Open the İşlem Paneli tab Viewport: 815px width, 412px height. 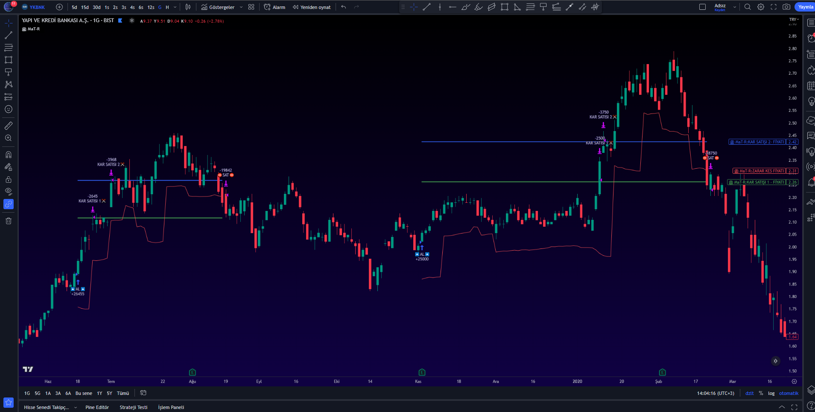pyautogui.click(x=171, y=407)
